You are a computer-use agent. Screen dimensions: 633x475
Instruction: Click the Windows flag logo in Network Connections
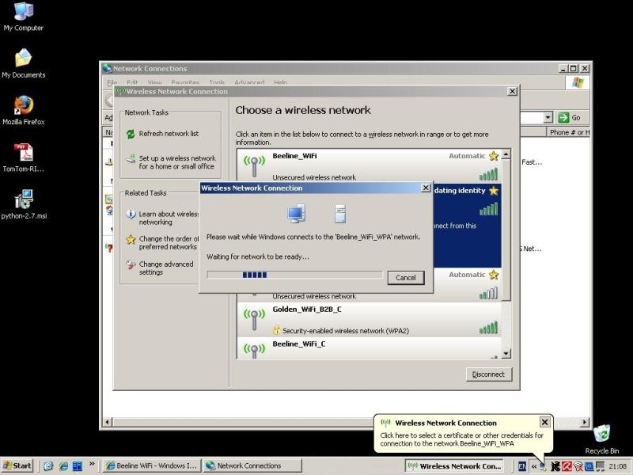coord(578,82)
